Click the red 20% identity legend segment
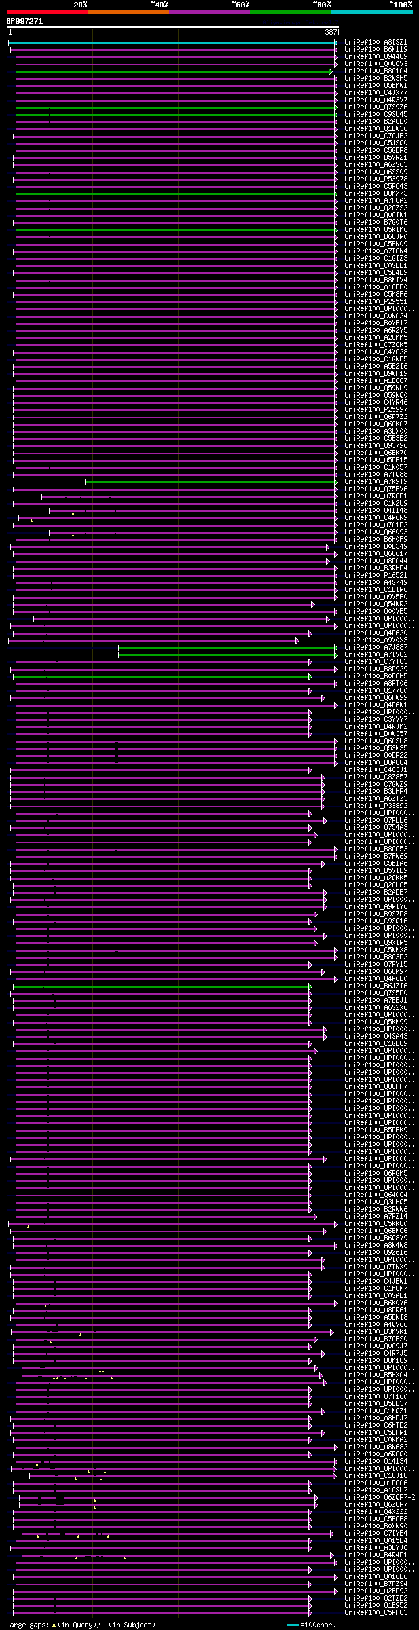 [46, 11]
